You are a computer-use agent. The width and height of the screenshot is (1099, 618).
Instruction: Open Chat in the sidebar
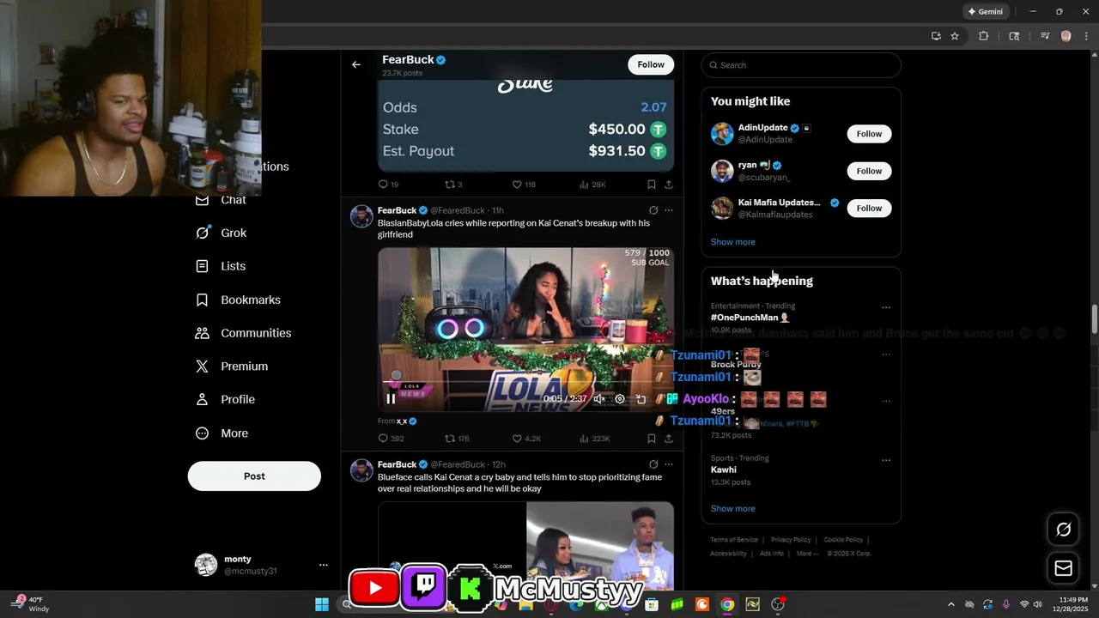click(222, 200)
